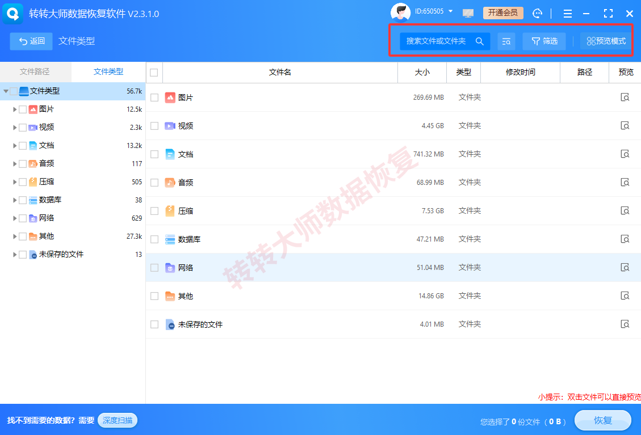
Task: Click the preview icon in 音频 row
Action: (x=625, y=182)
